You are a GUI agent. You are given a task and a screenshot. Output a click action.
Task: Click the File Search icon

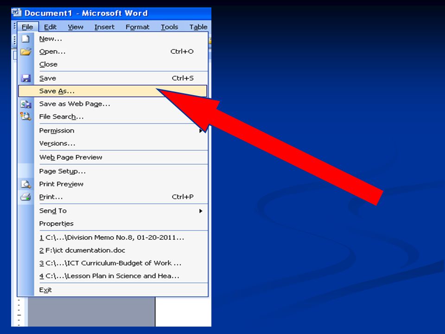tap(25, 116)
